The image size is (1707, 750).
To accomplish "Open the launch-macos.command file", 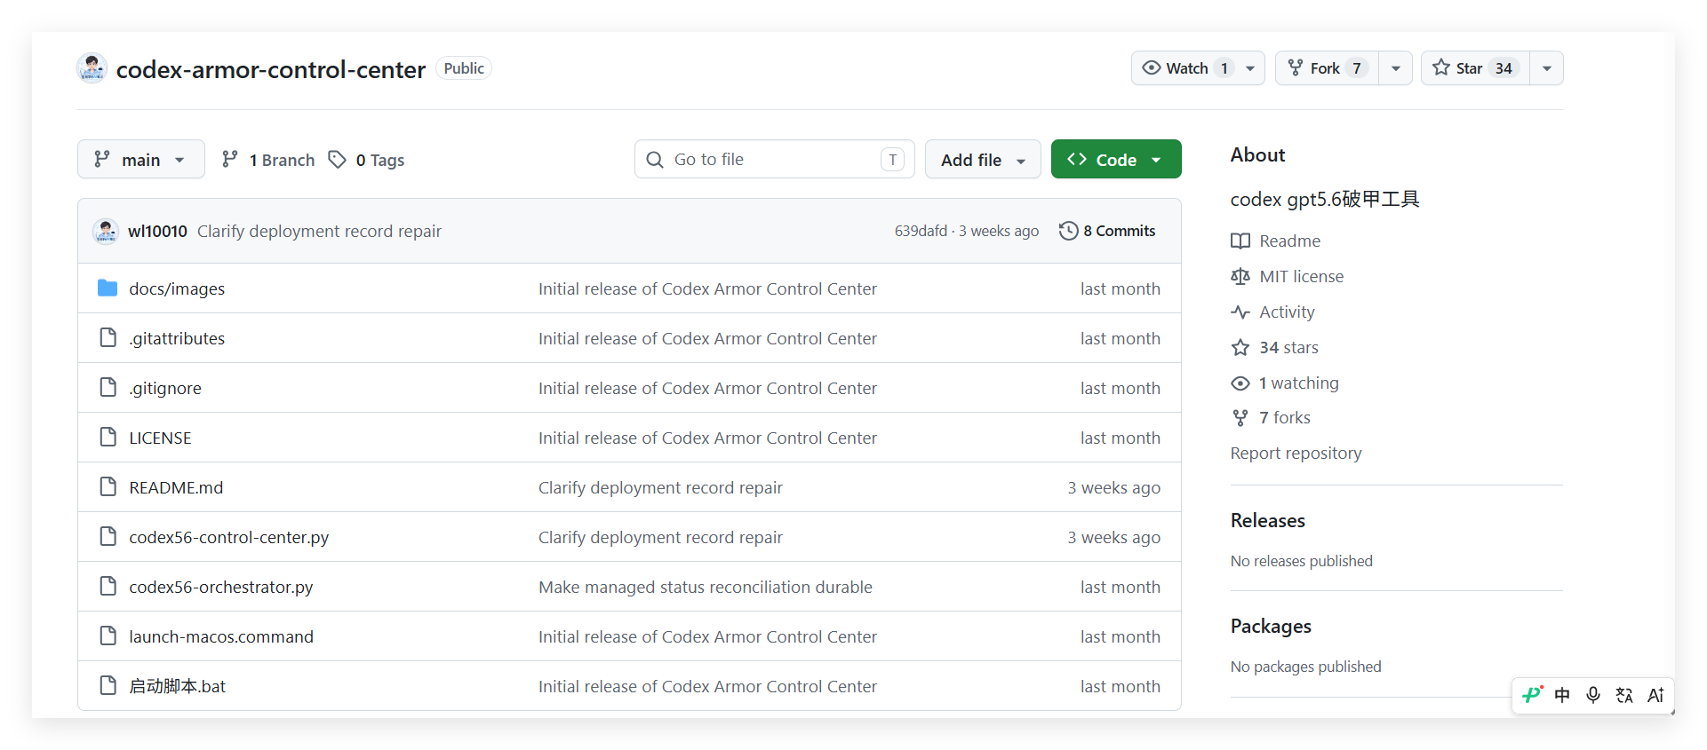I will tap(221, 636).
